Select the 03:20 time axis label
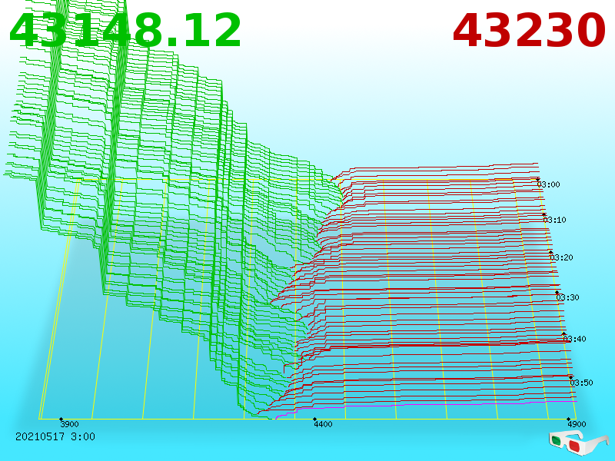Image resolution: width=615 pixels, height=461 pixels. point(562,257)
